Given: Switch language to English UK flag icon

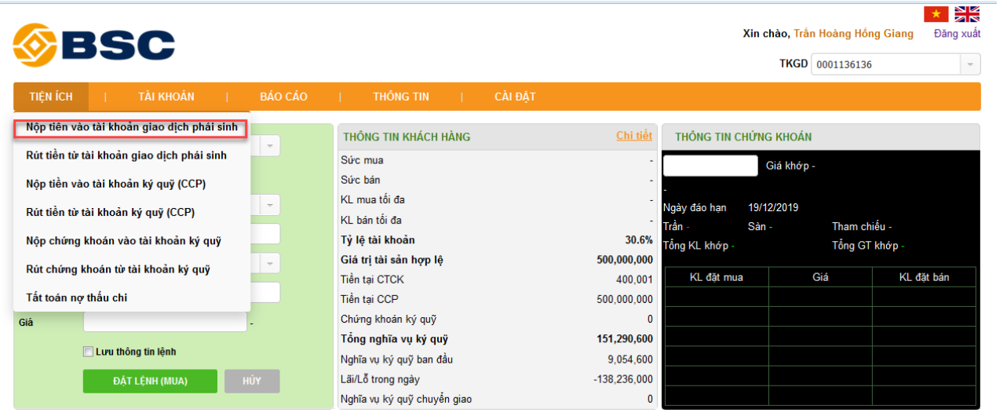Looking at the screenshot, I should coord(967,14).
